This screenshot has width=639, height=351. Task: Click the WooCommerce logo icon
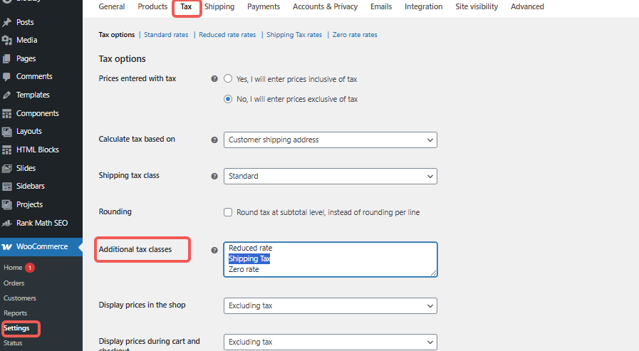(7, 246)
